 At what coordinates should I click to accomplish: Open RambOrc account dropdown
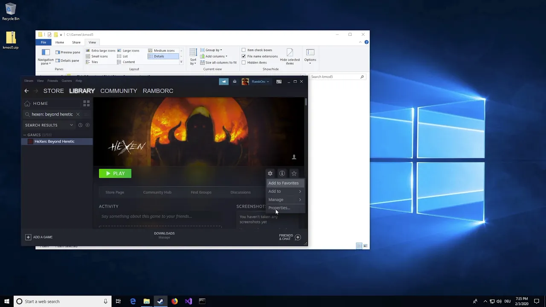260,81
